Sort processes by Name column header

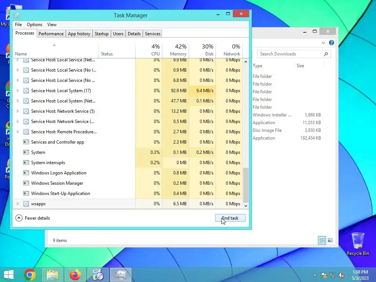[55, 50]
